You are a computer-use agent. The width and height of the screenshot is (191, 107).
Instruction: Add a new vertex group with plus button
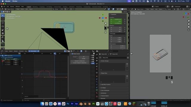click(127, 64)
